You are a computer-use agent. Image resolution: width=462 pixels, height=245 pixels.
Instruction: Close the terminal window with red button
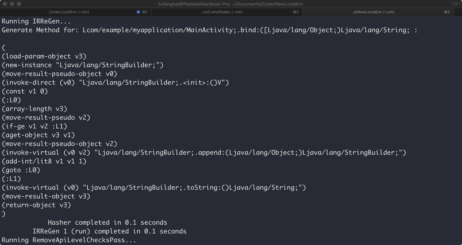(x=5, y=4)
